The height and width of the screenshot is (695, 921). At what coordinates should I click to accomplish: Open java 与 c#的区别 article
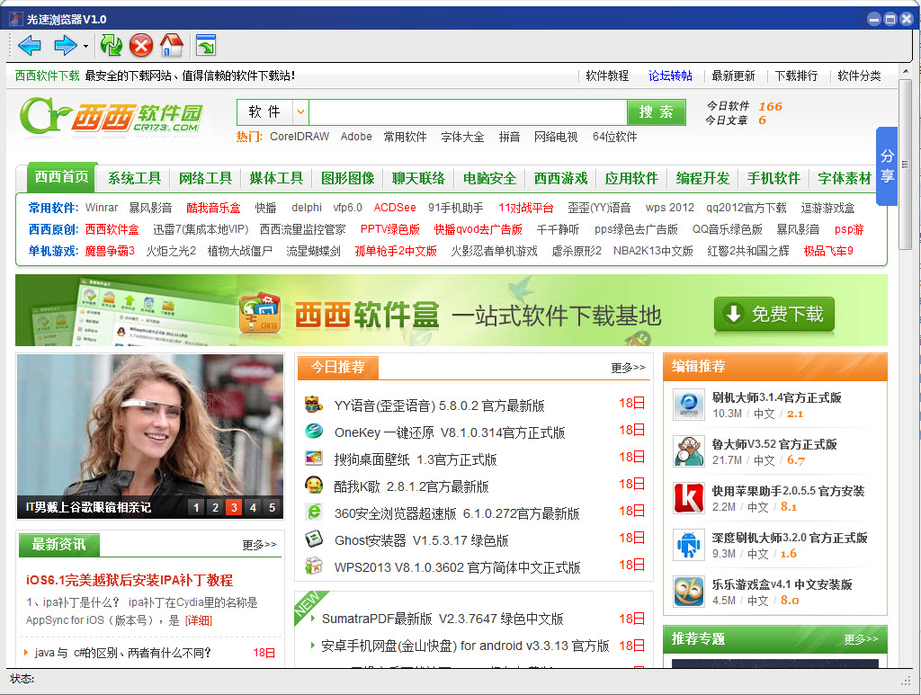[122, 653]
